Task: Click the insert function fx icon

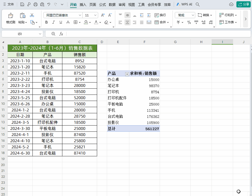Action: [61, 34]
